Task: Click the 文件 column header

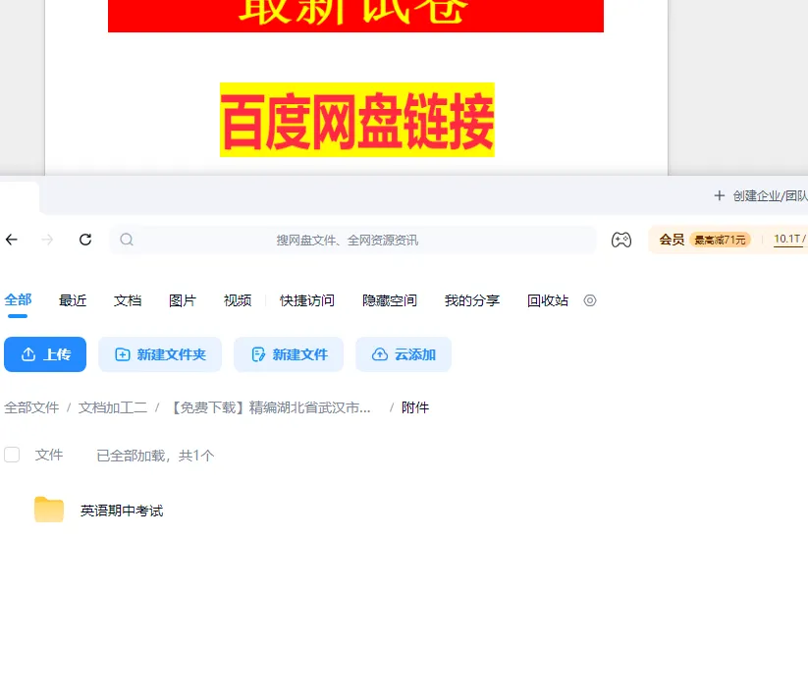Action: [49, 455]
